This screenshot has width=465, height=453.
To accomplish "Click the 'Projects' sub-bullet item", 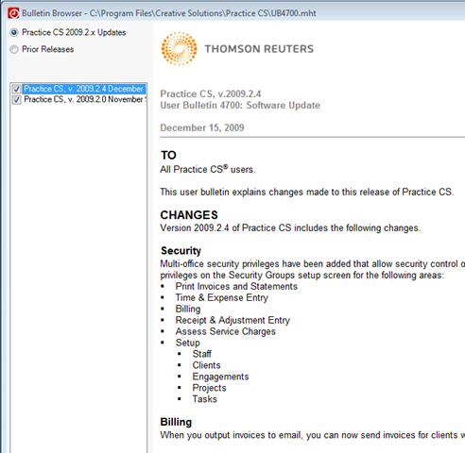I will tap(209, 388).
